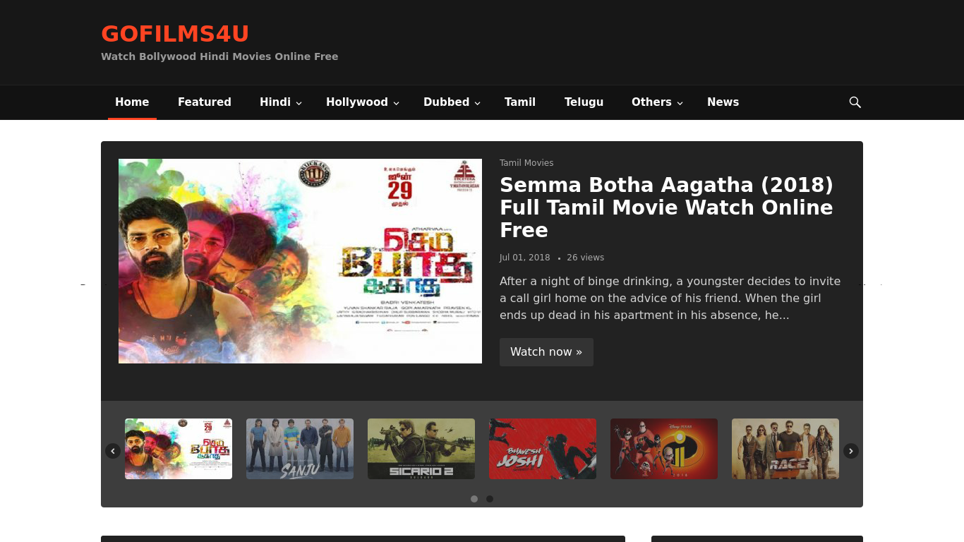964x542 pixels.
Task: Open the Tamil Movies category link
Action: pos(526,163)
